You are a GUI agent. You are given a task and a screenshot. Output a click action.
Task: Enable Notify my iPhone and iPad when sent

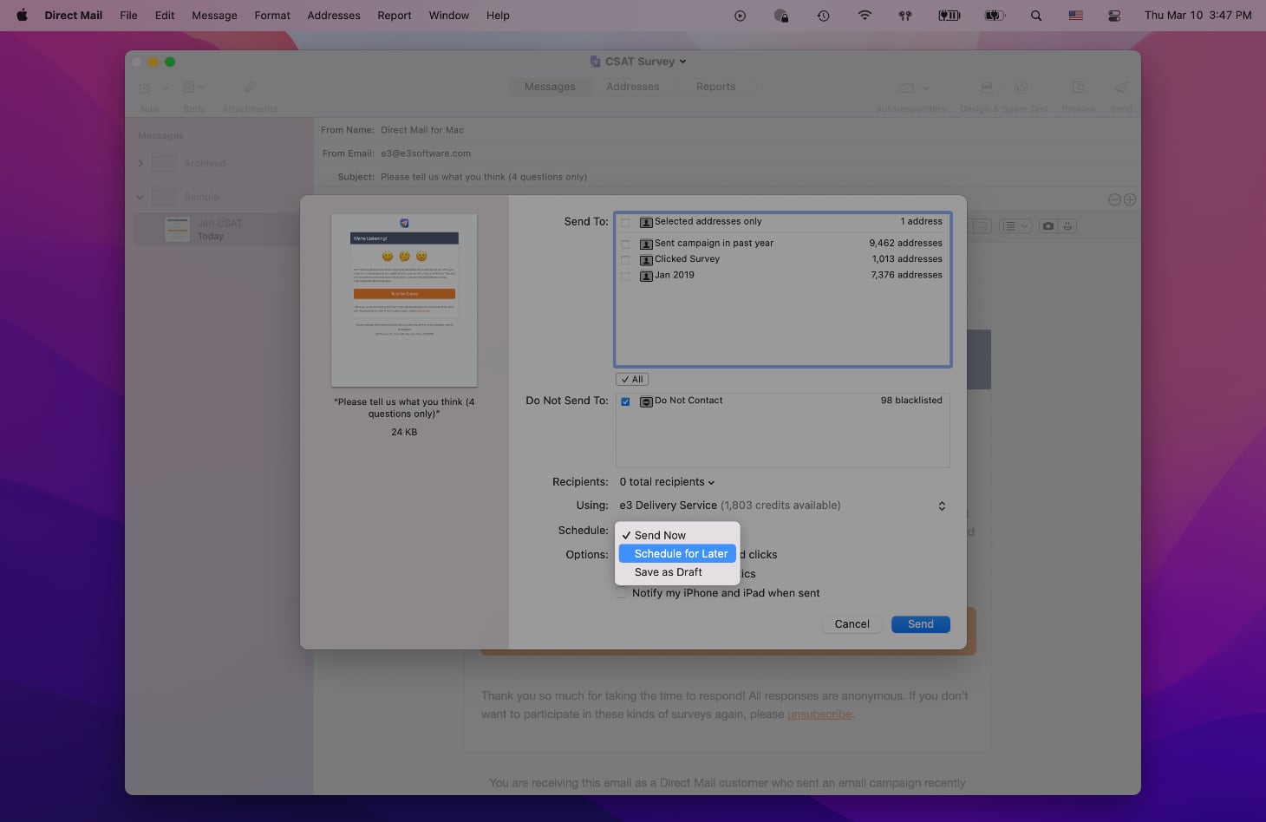click(621, 593)
